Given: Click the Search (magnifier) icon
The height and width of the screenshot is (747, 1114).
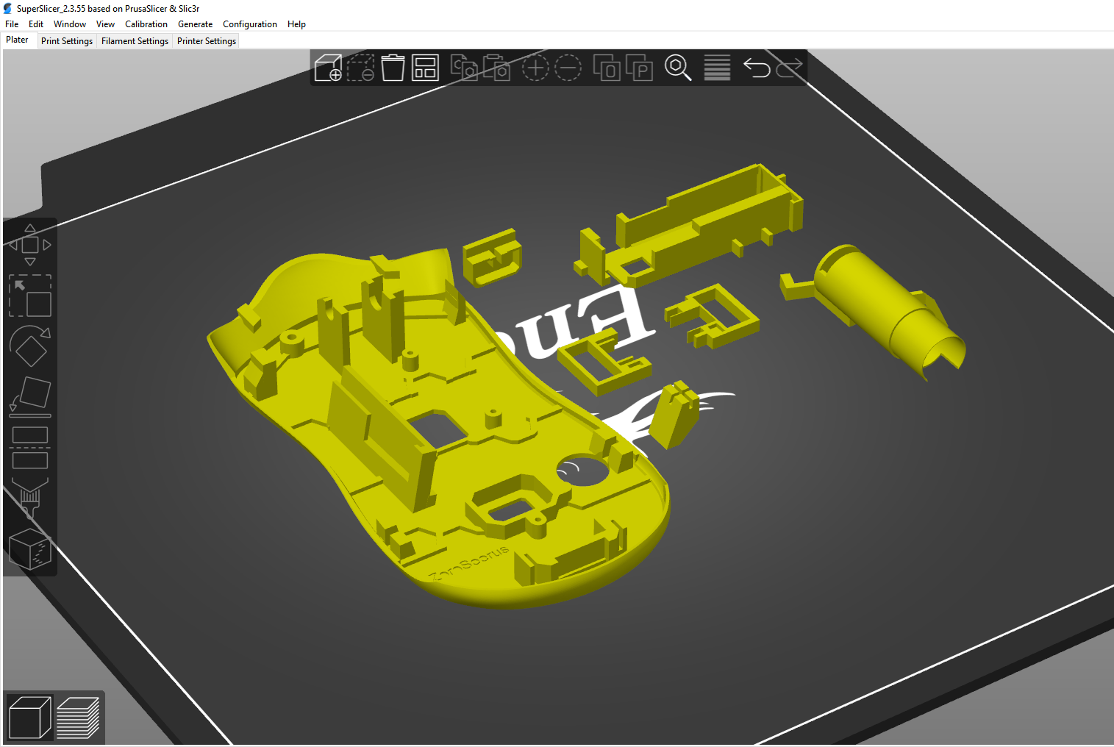Looking at the screenshot, I should coord(678,68).
